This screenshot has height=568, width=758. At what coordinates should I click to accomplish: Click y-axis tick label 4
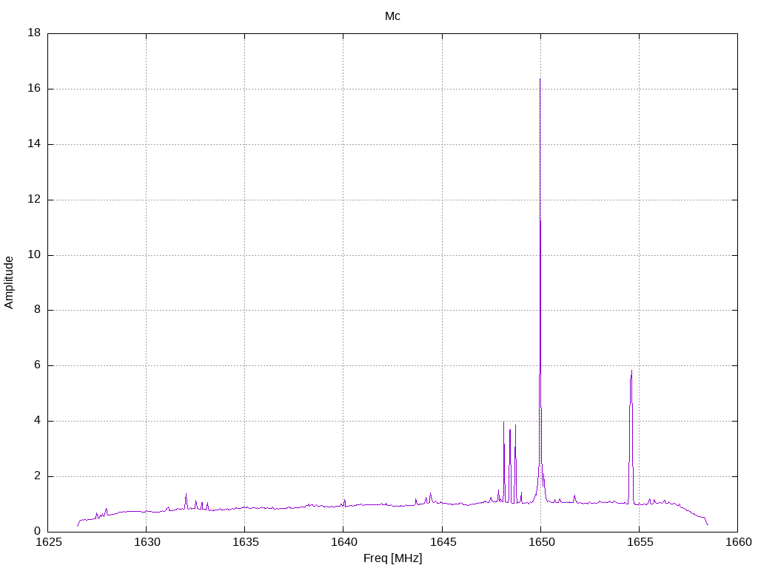pos(37,421)
